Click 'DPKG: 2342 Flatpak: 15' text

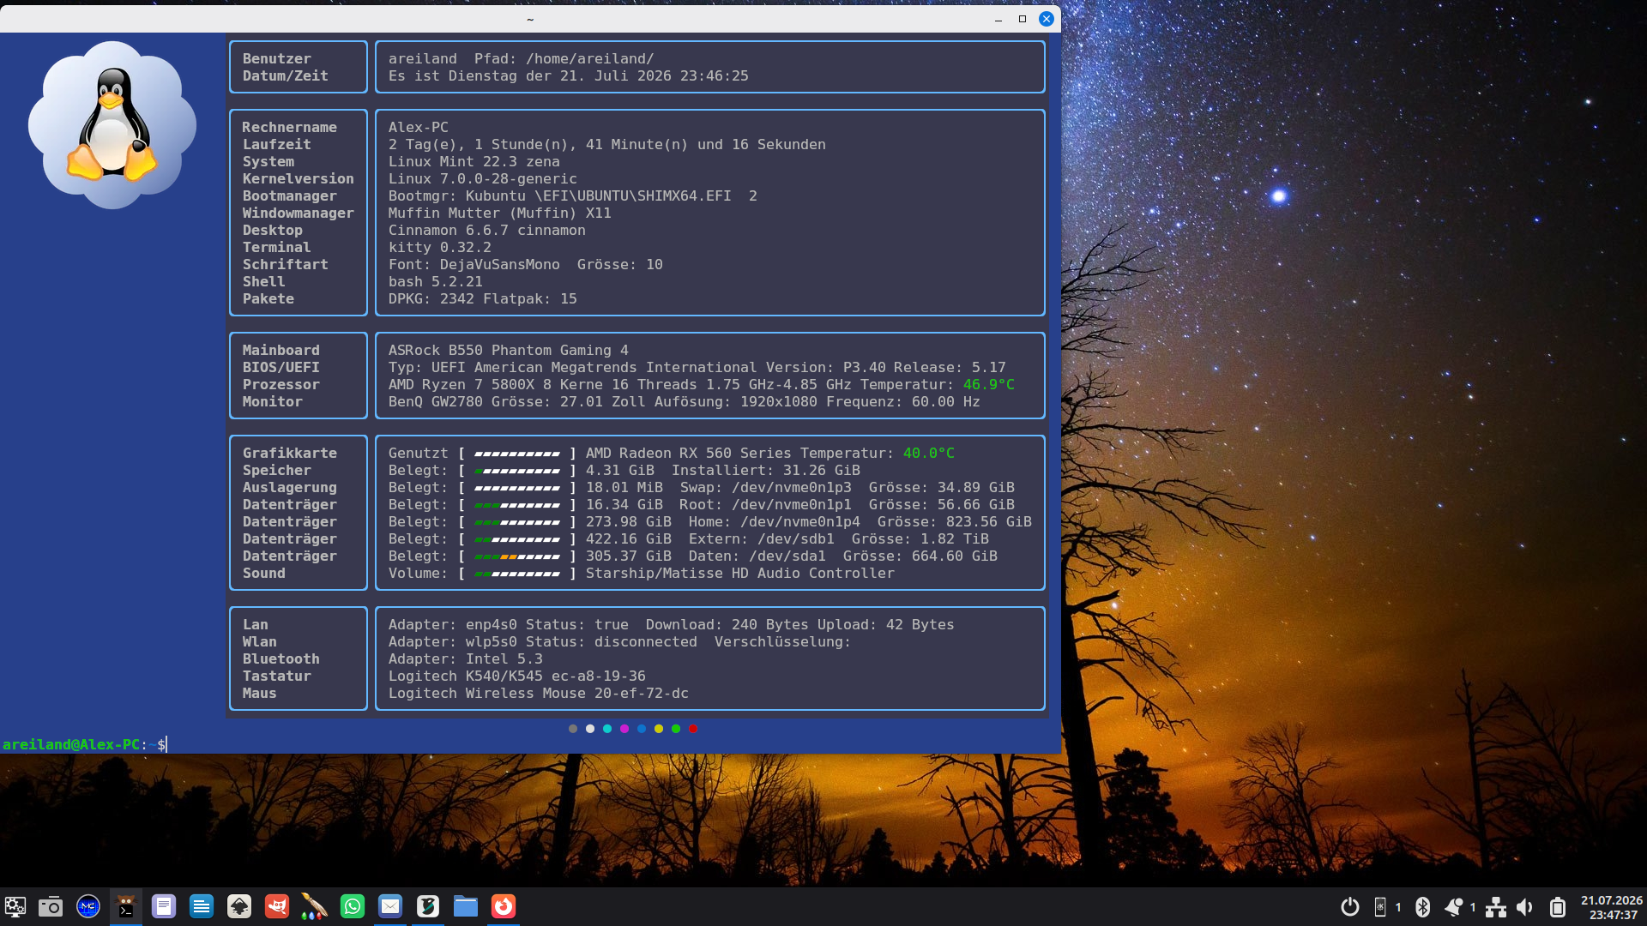point(482,299)
